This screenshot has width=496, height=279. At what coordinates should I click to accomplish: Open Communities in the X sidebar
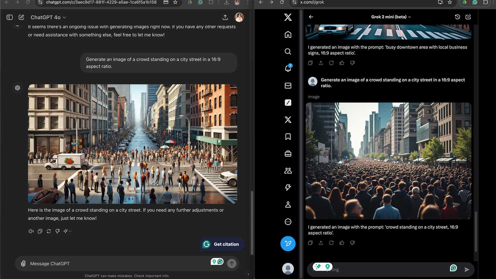tap(288, 170)
